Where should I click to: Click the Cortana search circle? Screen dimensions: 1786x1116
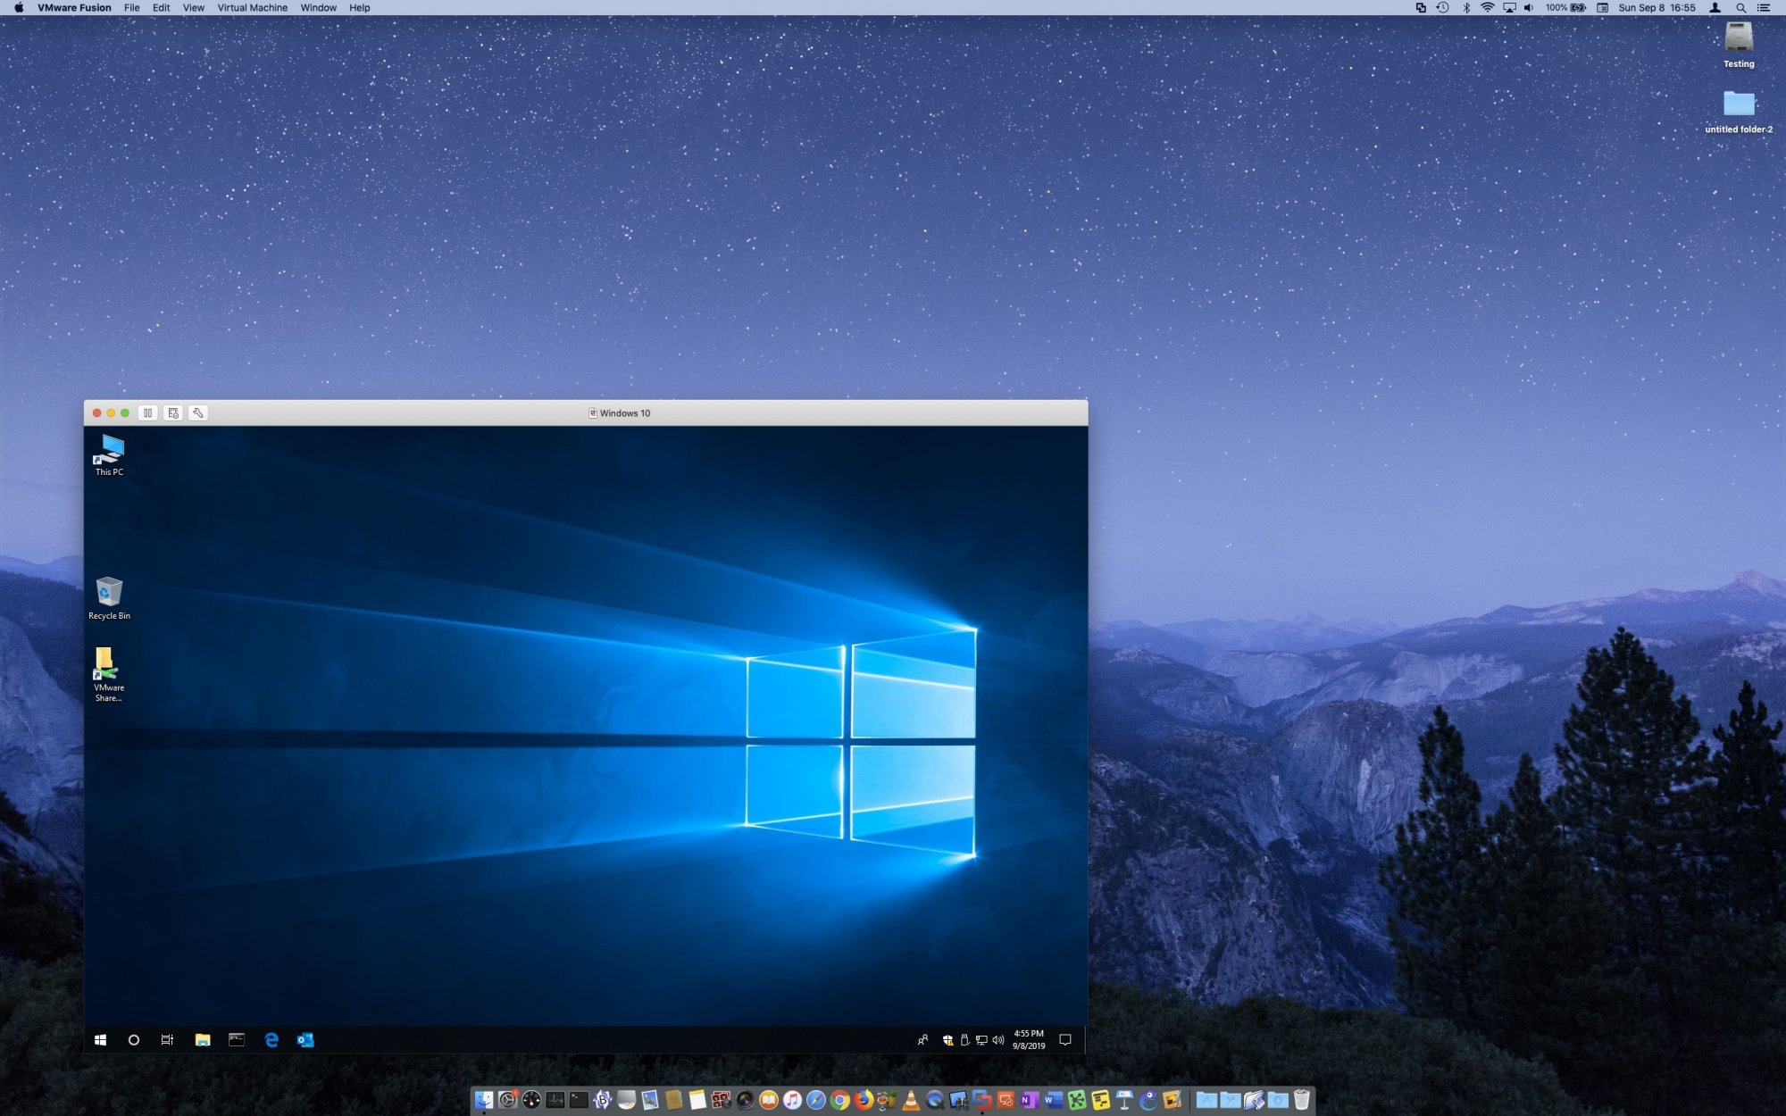point(134,1040)
